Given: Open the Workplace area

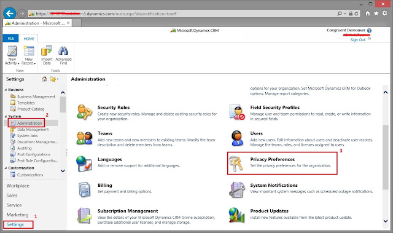Looking at the screenshot, I should pos(18,186).
